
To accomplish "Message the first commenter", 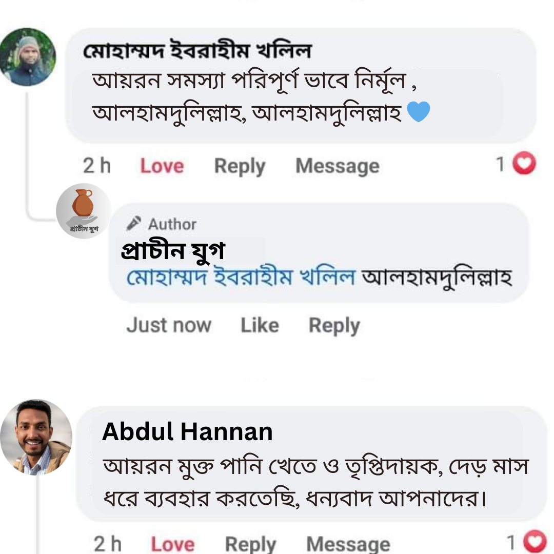I will pos(337,166).
